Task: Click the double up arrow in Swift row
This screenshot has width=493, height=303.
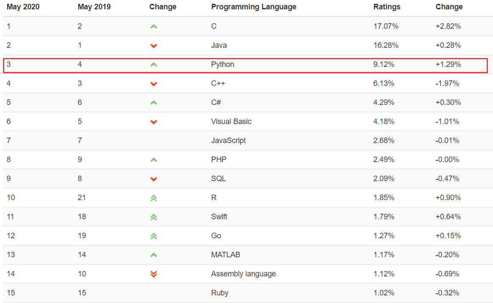Action: pyautogui.click(x=154, y=217)
